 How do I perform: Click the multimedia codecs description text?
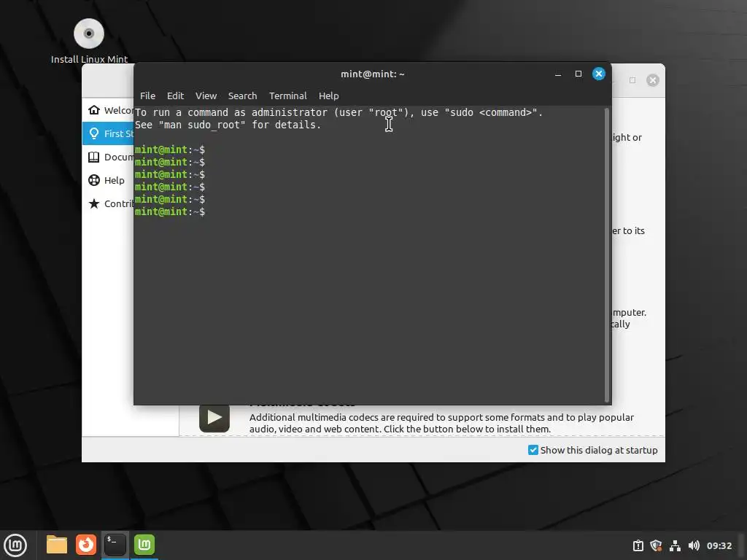[x=441, y=423]
